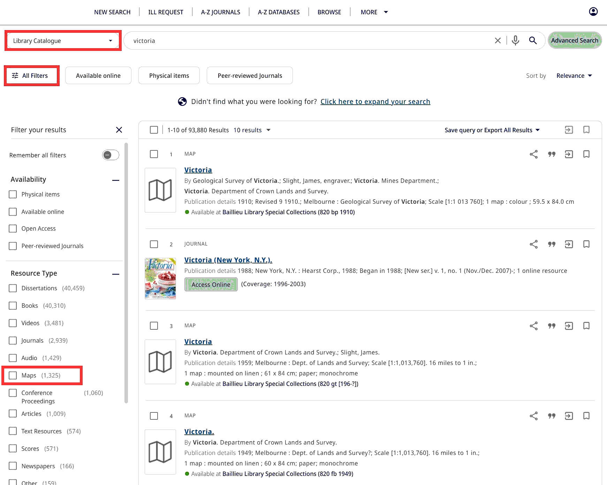Follow Click here to expand your search
Image resolution: width=607 pixels, height=485 pixels.
pos(375,102)
